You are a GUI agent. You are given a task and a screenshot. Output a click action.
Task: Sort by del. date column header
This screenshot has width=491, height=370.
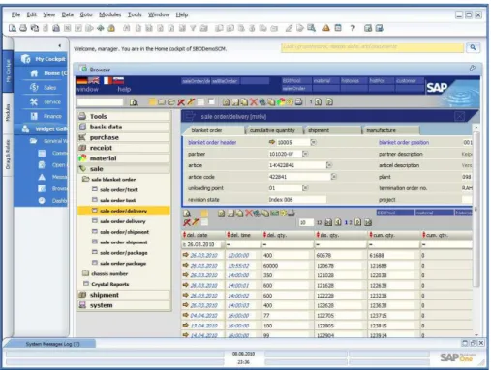tap(203, 235)
